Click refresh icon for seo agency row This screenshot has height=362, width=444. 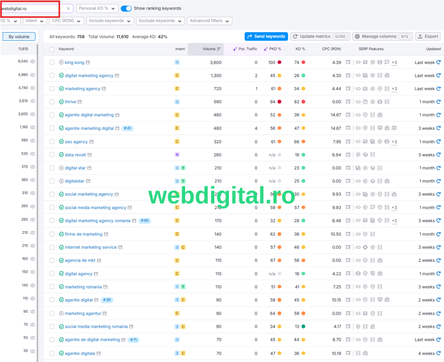pyautogui.click(x=438, y=142)
